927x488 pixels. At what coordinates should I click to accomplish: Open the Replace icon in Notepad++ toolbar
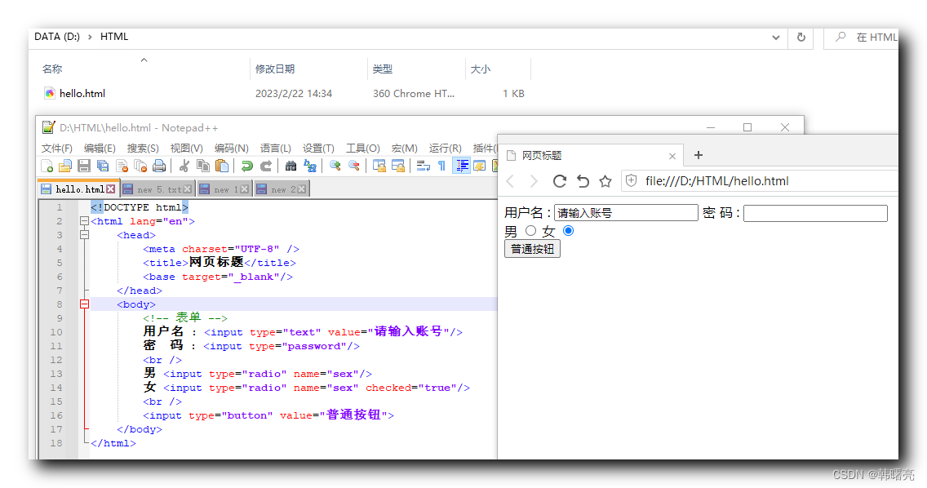(310, 166)
